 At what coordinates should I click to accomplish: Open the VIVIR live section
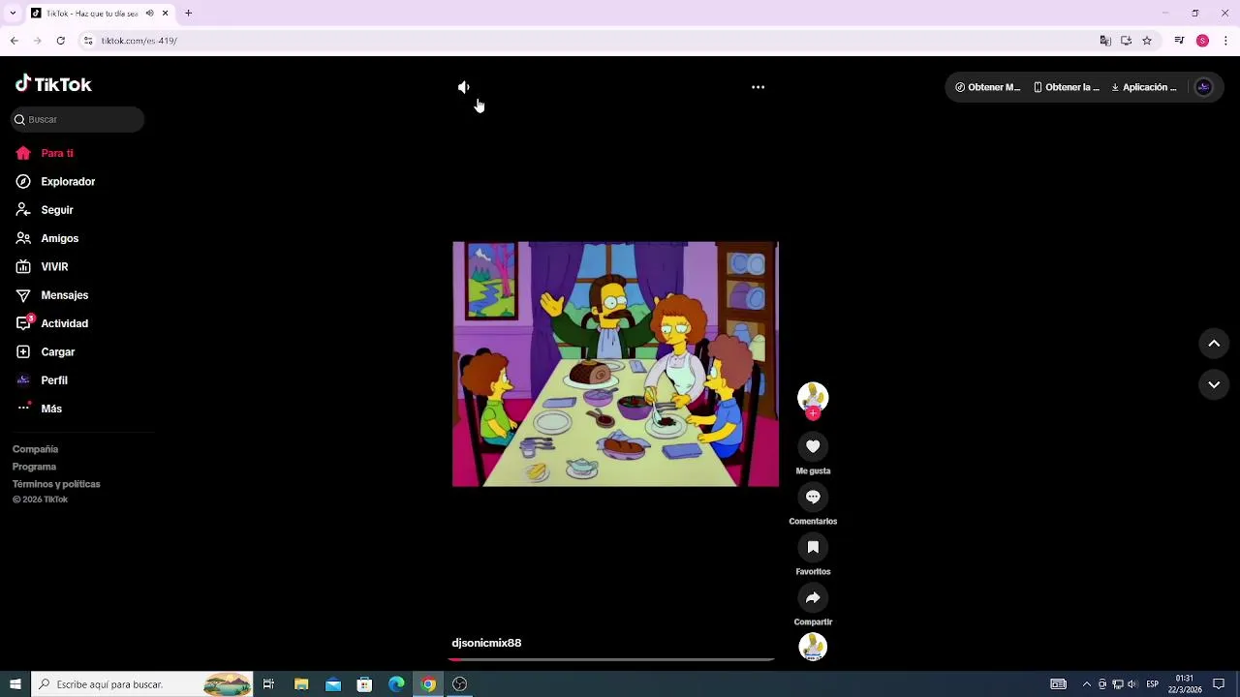point(54,266)
